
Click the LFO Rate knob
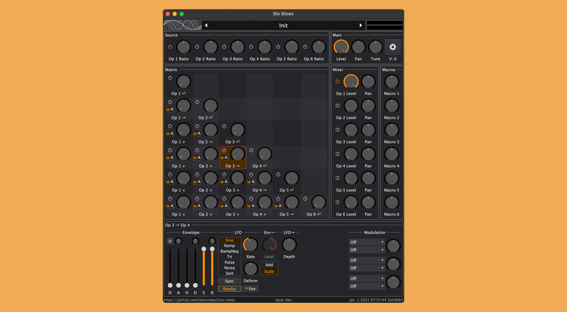[250, 244]
